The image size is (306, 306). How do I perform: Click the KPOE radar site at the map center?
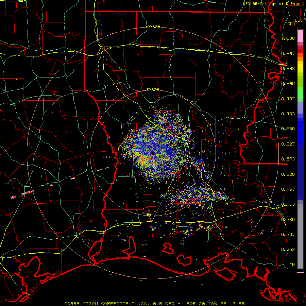[x=153, y=153]
